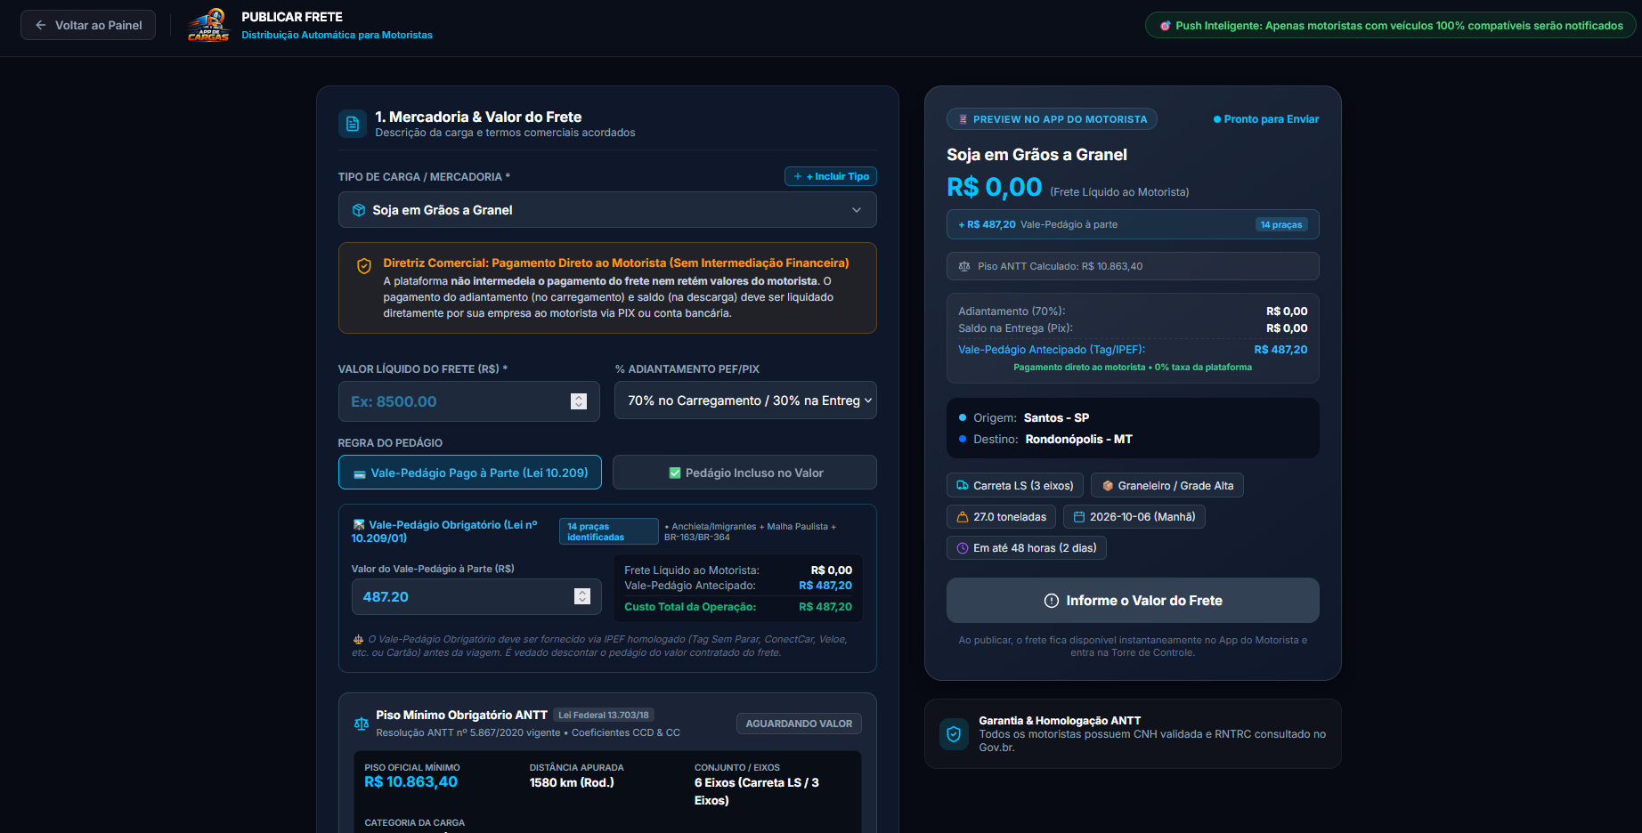
Task: Click the Vale-Pedágio value stepper arrows
Action: tap(582, 596)
